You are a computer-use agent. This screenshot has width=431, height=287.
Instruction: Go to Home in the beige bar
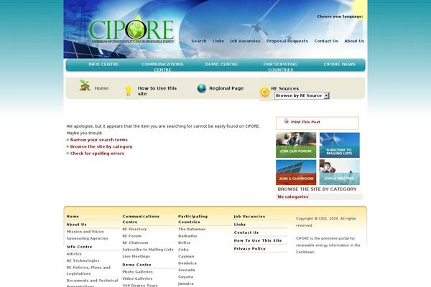(101, 88)
